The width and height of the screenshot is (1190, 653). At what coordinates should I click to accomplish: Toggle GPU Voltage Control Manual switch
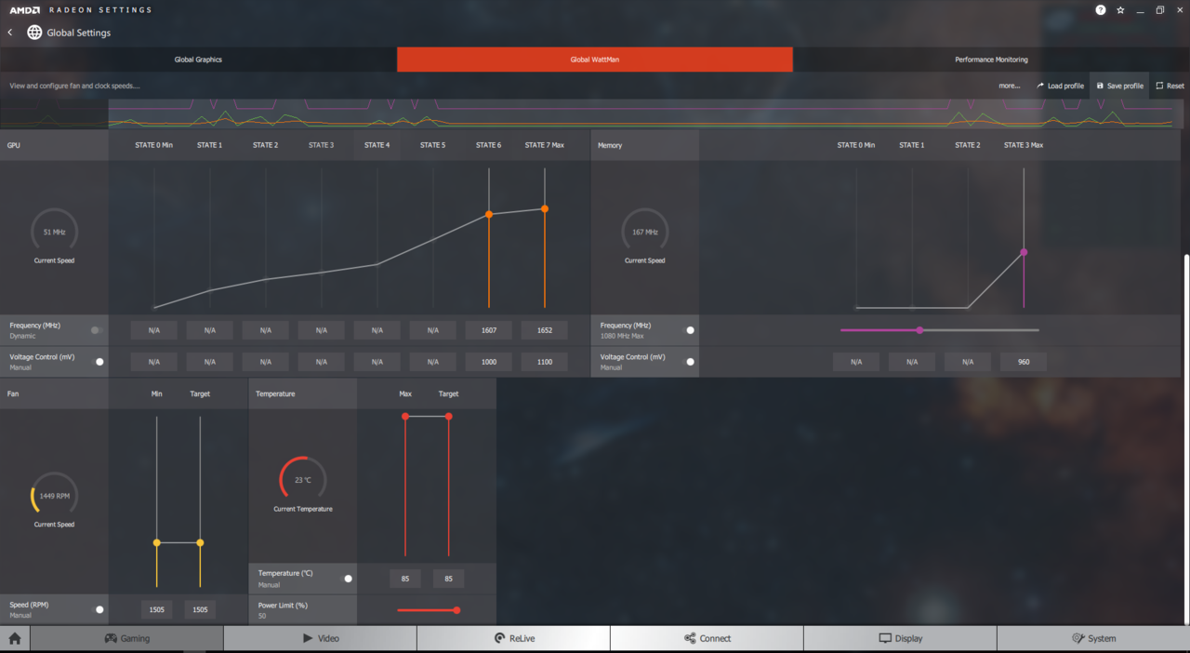[x=99, y=362]
